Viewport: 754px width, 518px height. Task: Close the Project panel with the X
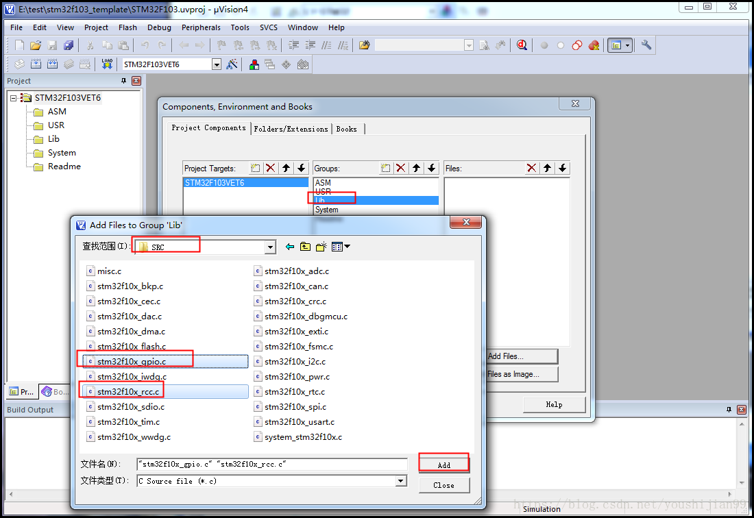[136, 81]
